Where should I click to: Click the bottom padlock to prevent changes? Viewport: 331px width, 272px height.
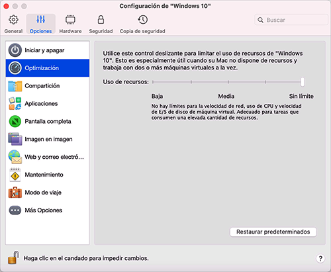(x=13, y=257)
